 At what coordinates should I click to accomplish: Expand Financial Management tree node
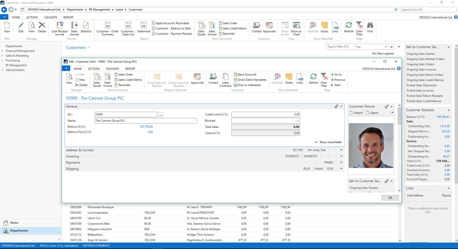click(3, 51)
